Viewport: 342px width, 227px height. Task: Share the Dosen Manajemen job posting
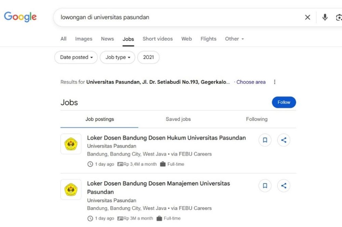[284, 186]
